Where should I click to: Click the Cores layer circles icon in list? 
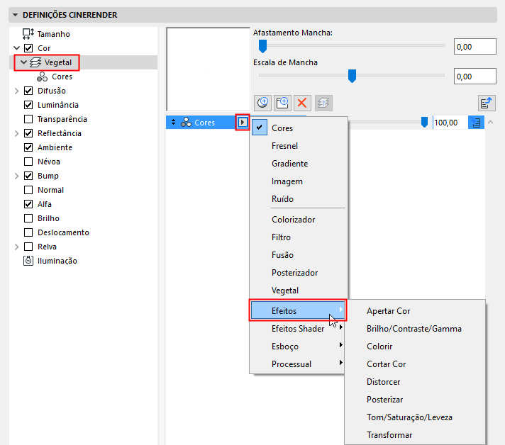click(x=186, y=123)
